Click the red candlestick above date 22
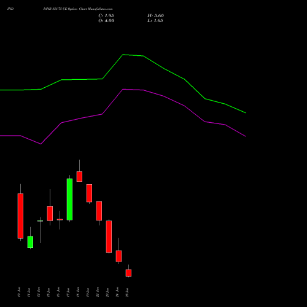The image size is (307, 307). click(99, 211)
